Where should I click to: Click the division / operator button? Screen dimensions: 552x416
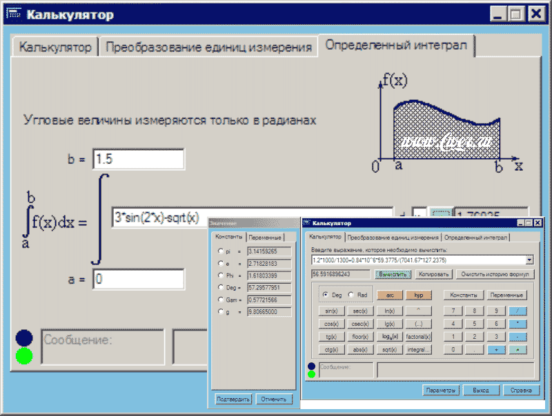(517, 311)
